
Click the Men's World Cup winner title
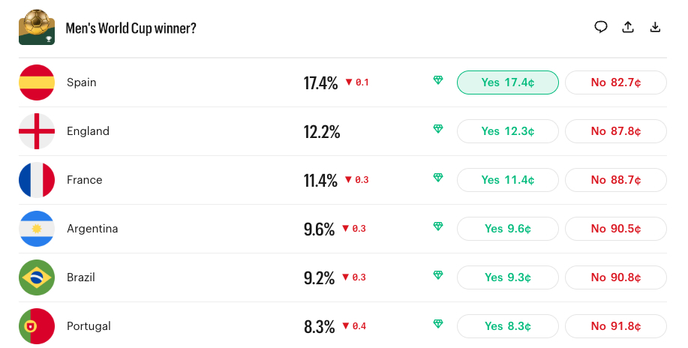[x=131, y=28]
